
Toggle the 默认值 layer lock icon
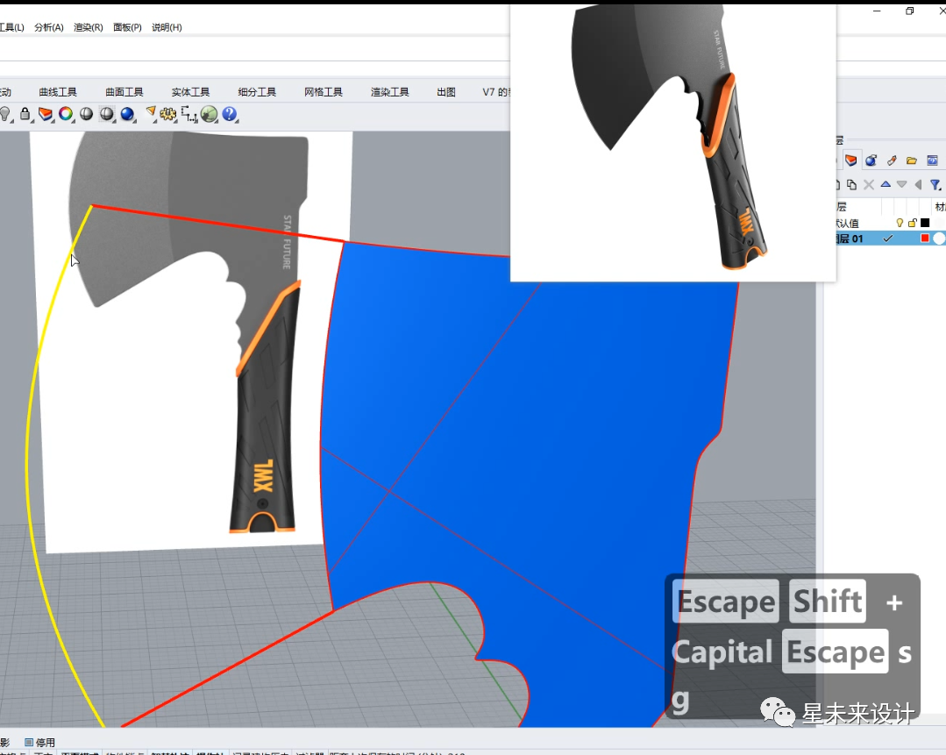click(912, 223)
